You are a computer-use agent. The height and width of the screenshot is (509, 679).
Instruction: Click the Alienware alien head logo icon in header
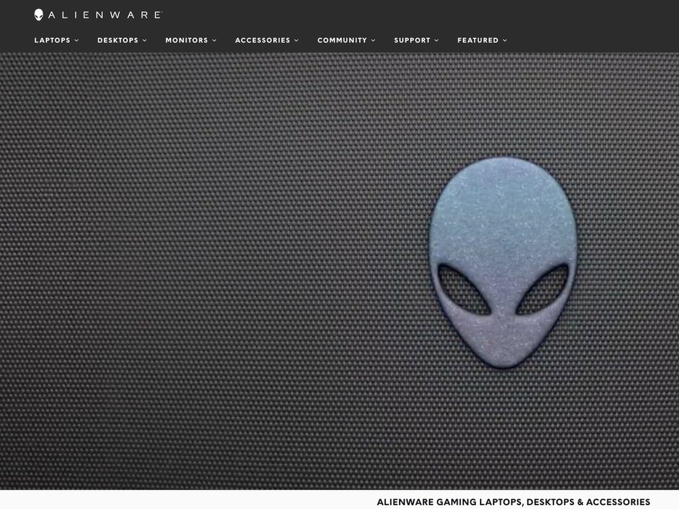pos(39,15)
